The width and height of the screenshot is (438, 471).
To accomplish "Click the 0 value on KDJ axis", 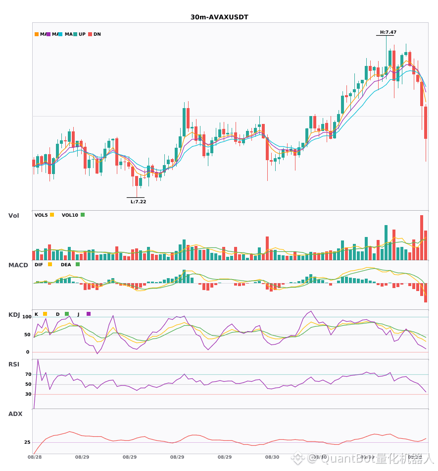I will click(28, 352).
